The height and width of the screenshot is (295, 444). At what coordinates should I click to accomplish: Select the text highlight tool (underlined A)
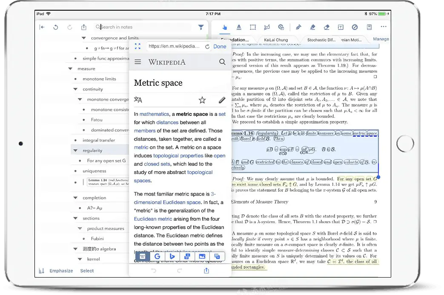(x=239, y=27)
